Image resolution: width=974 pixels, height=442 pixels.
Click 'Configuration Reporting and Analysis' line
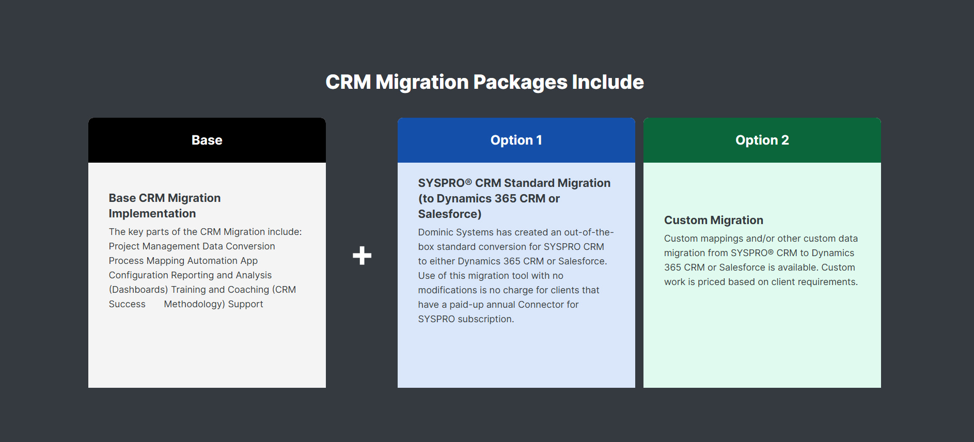(x=190, y=275)
